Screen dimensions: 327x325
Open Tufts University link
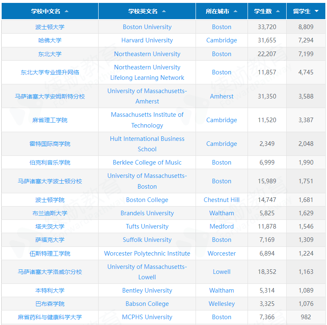click(x=147, y=227)
